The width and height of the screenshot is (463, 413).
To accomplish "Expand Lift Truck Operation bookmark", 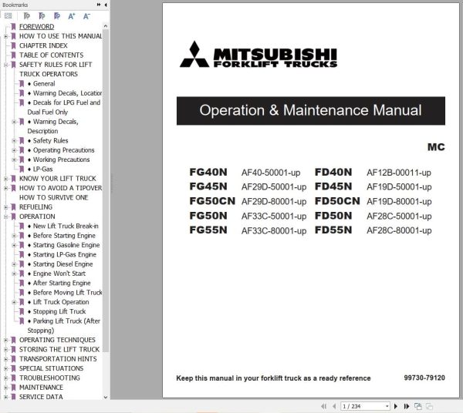I will click(14, 302).
